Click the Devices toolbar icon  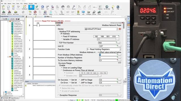(94, 13)
